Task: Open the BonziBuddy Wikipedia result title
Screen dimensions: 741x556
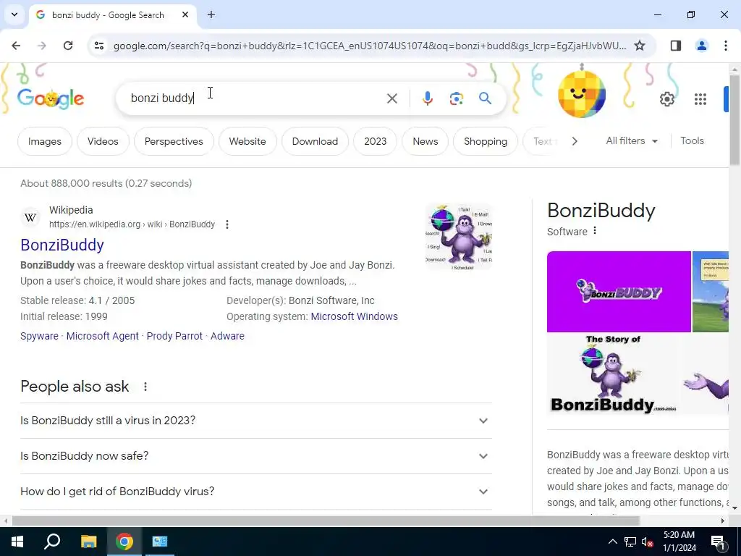Action: (x=62, y=245)
